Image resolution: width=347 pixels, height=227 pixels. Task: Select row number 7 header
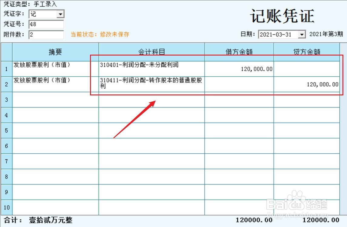[7, 161]
